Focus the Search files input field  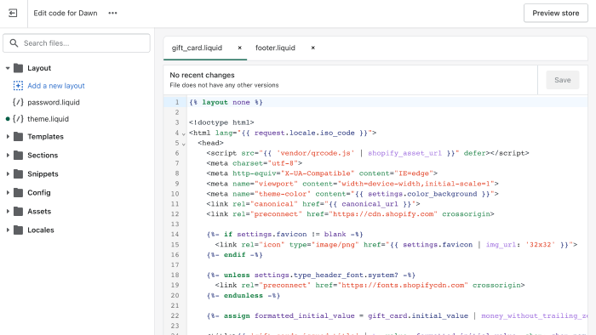77,43
